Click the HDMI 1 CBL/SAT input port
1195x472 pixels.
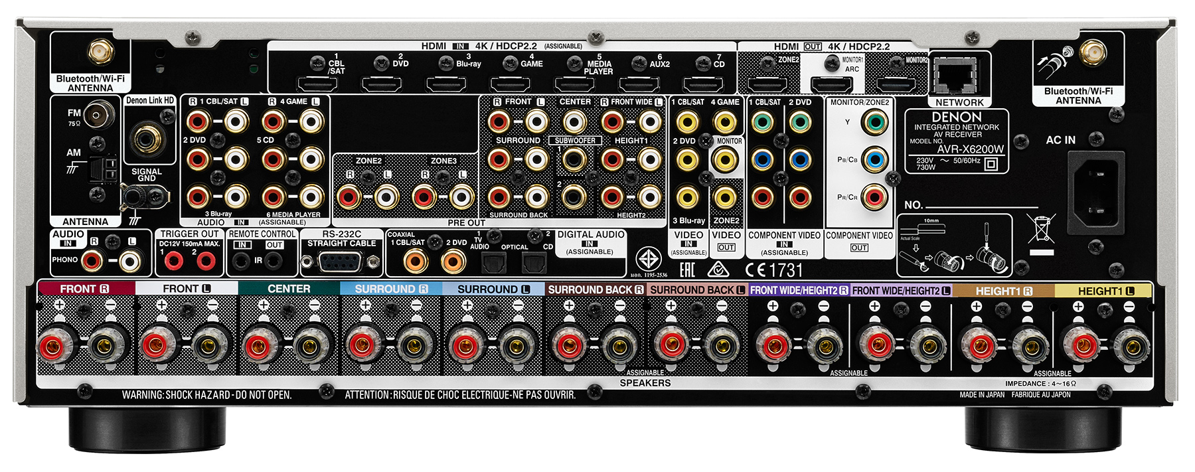pyautogui.click(x=317, y=84)
